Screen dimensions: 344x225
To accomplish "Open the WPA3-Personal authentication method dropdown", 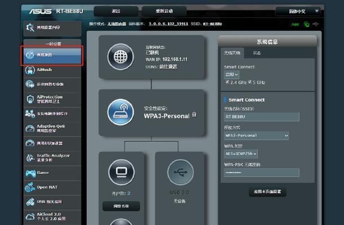I will click(257, 136).
